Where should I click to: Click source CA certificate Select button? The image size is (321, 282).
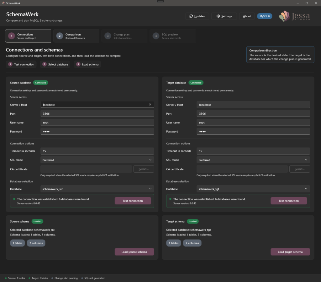click(144, 169)
